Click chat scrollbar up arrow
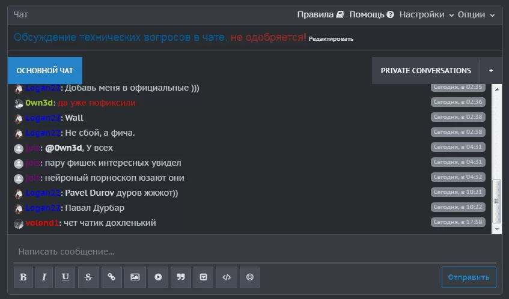The width and height of the screenshot is (509, 299). point(497,89)
